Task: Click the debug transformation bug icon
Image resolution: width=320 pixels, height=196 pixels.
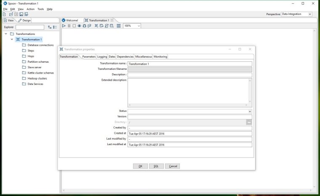Action: (84, 26)
